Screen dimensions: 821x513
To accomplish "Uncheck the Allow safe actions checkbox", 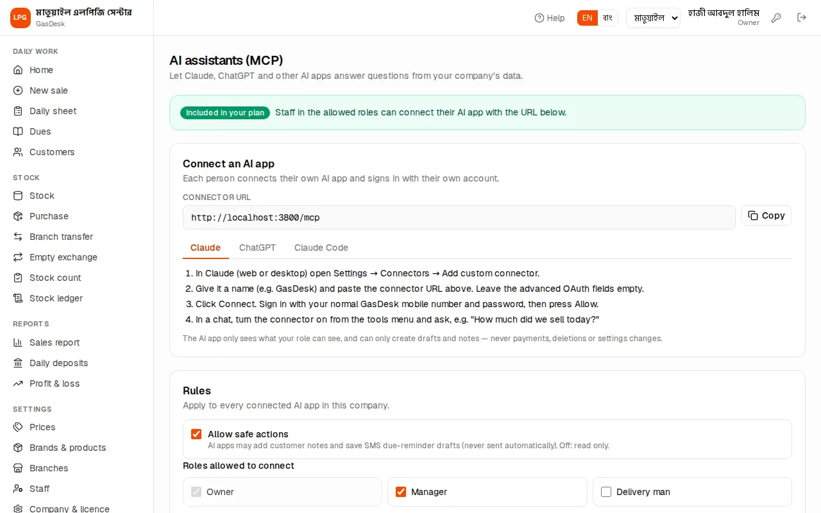I will pos(196,434).
